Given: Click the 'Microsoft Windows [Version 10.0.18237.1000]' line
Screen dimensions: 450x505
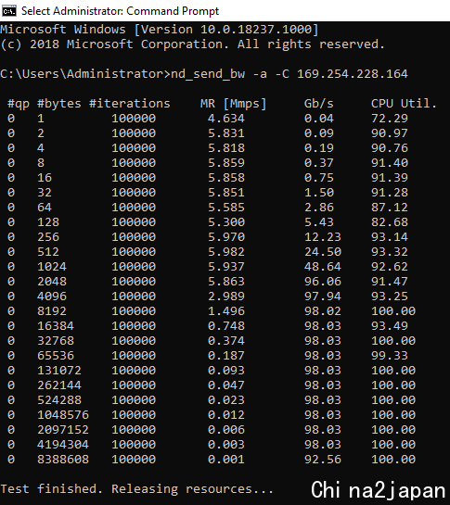Looking at the screenshot, I should tap(160, 30).
